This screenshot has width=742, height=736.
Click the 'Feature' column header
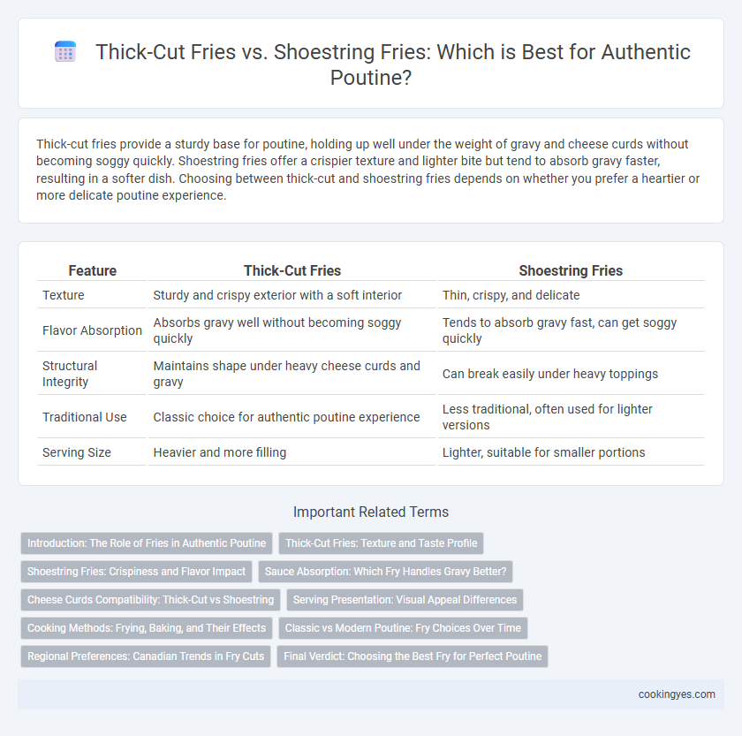(x=92, y=270)
